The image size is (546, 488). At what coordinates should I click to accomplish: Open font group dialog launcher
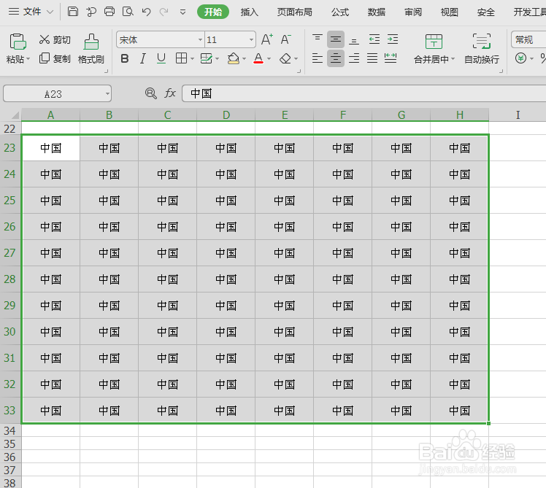[299, 71]
